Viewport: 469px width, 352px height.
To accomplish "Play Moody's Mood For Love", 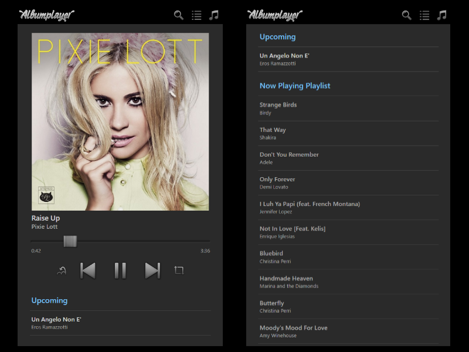I will click(294, 328).
